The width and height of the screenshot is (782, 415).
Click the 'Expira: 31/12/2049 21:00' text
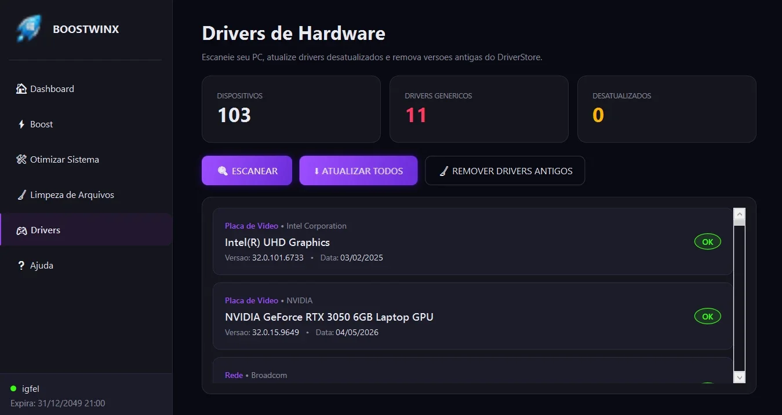58,403
